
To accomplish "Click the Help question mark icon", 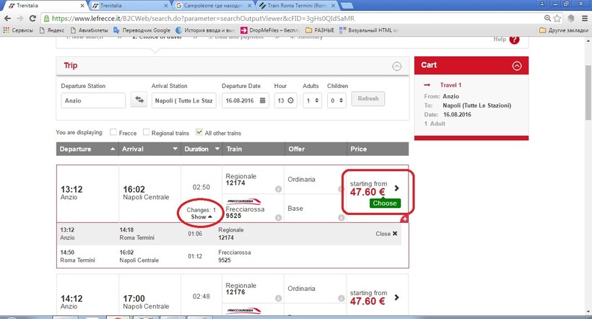I will 514,40.
